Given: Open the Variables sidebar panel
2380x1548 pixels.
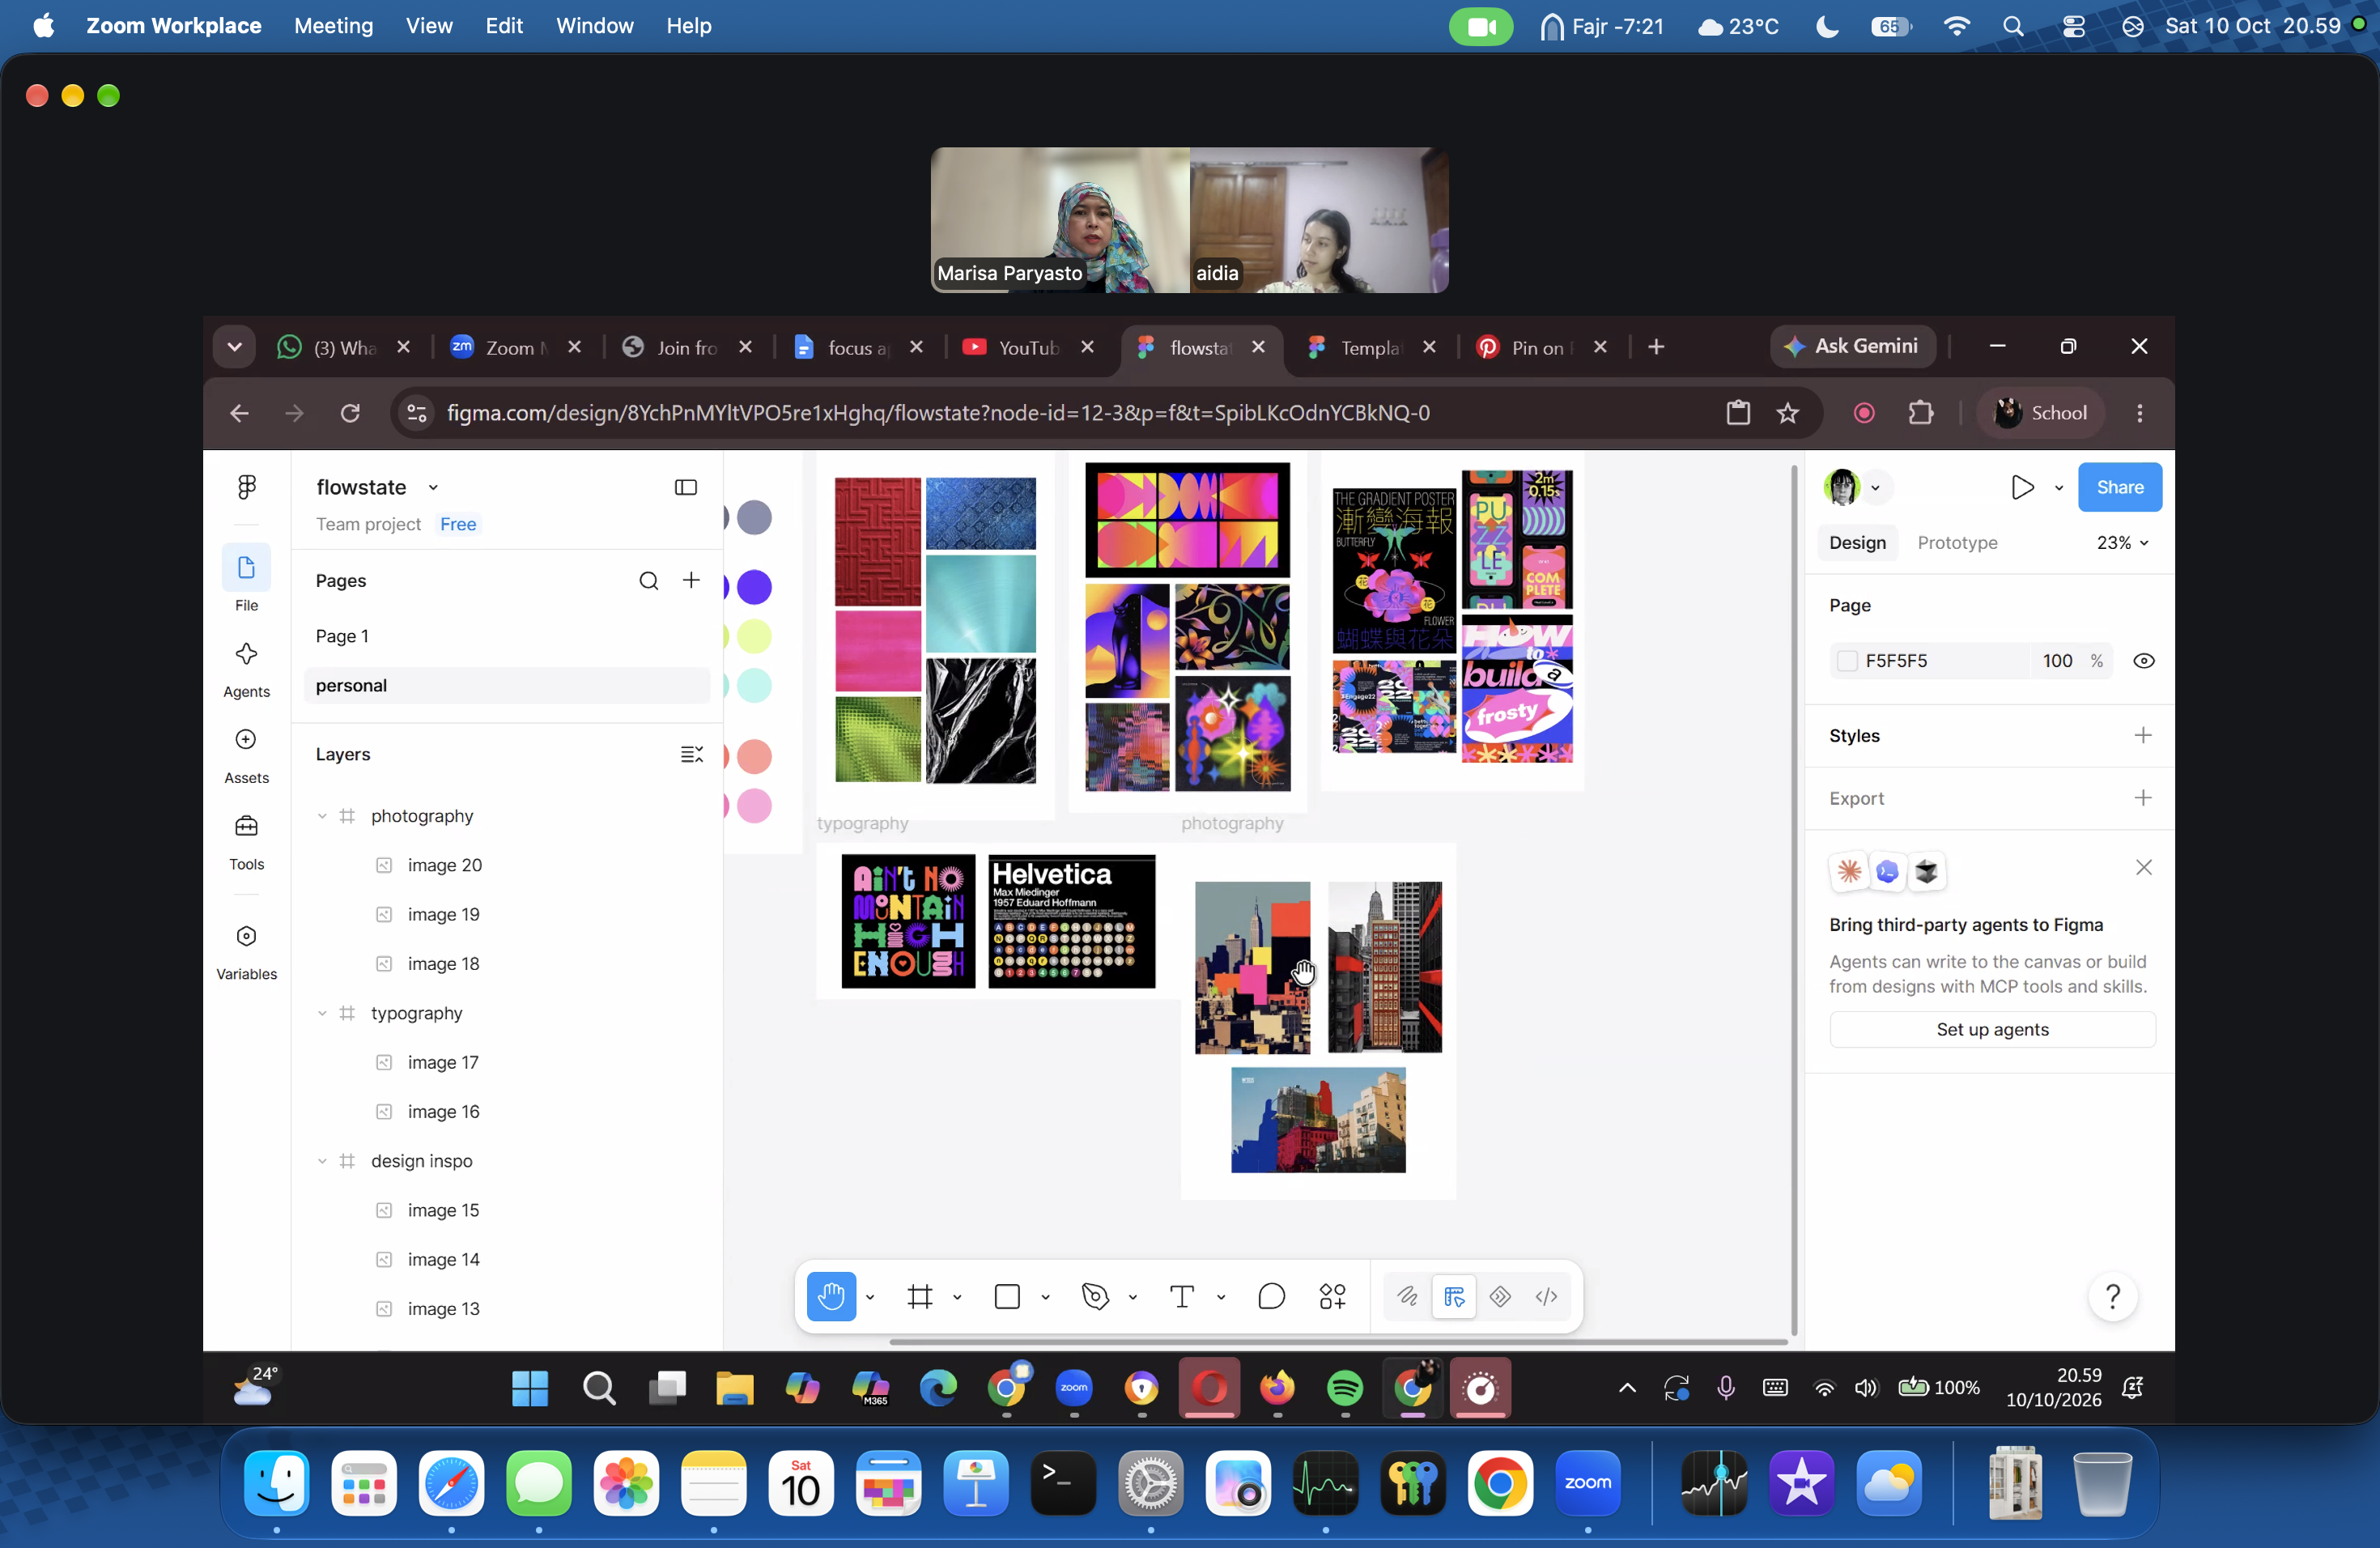Looking at the screenshot, I should pyautogui.click(x=246, y=952).
